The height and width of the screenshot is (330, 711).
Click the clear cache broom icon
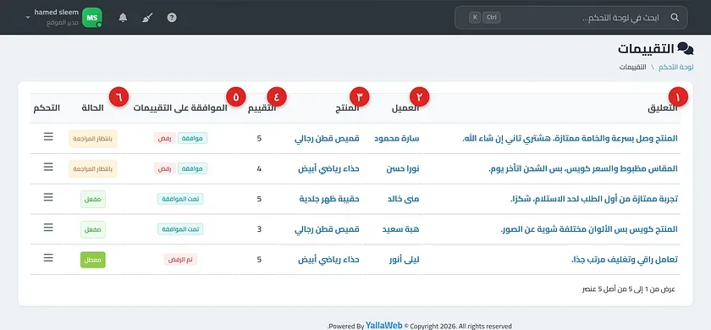point(147,18)
